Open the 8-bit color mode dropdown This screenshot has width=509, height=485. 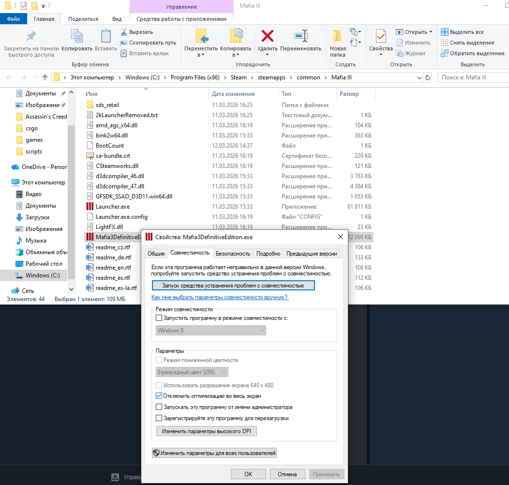click(x=192, y=372)
